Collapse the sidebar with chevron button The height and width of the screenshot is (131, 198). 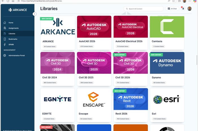[x=34, y=14]
